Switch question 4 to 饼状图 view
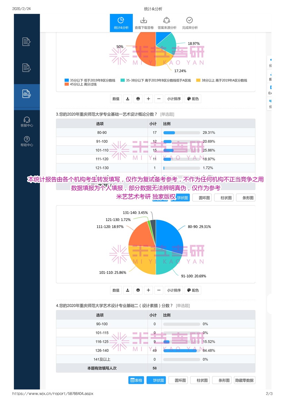 tap(156, 380)
